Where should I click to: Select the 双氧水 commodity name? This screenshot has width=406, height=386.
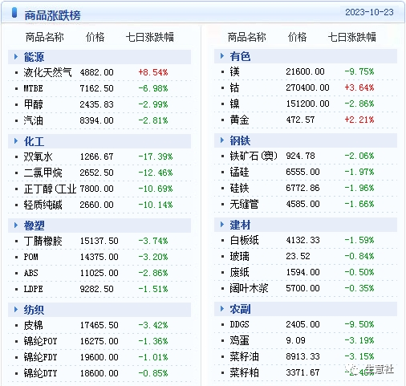[x=38, y=156]
